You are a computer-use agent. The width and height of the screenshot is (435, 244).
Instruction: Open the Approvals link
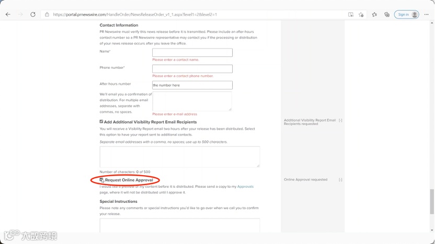[x=245, y=187]
